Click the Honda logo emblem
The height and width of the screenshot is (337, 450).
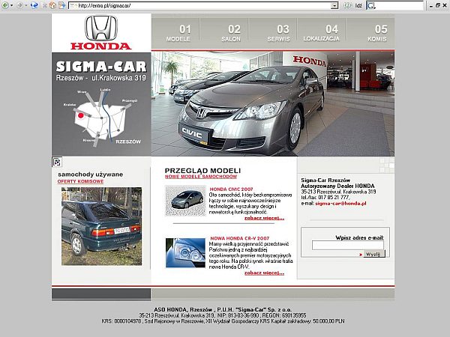pyautogui.click(x=101, y=28)
